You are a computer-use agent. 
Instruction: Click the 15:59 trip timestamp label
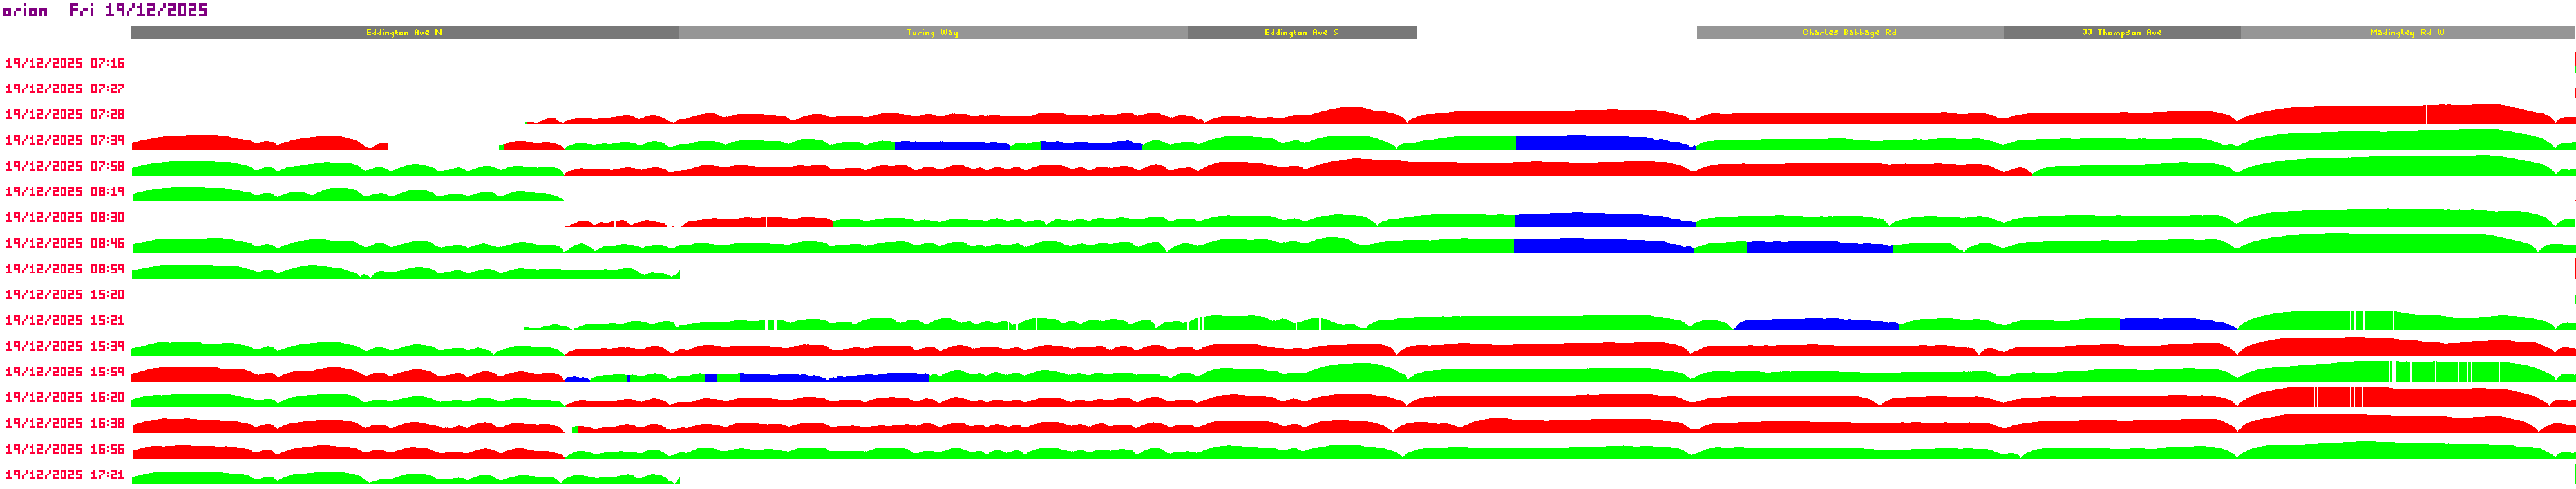65,372
